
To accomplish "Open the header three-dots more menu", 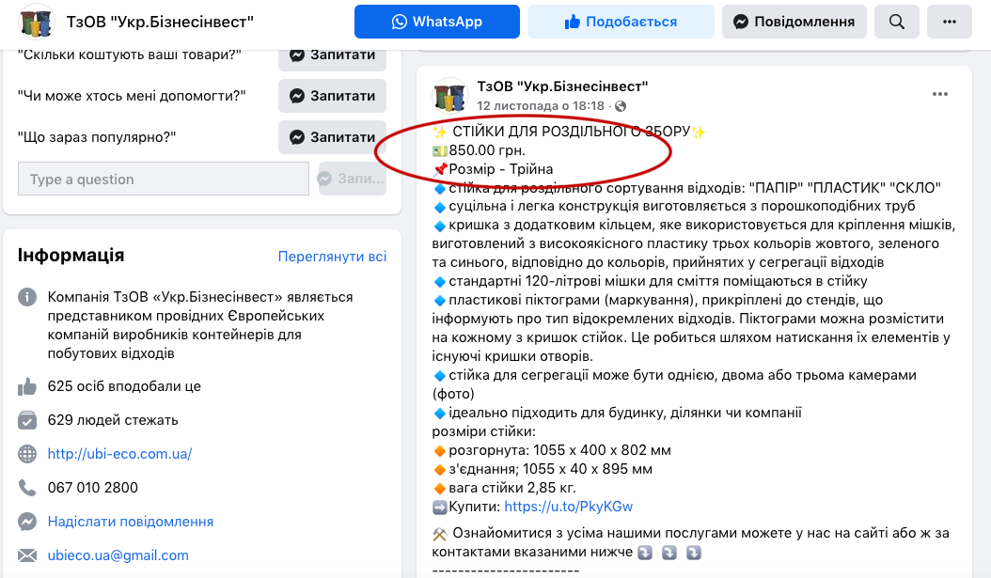I will [950, 22].
